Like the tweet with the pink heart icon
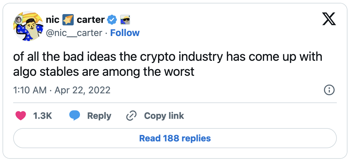 [20, 116]
